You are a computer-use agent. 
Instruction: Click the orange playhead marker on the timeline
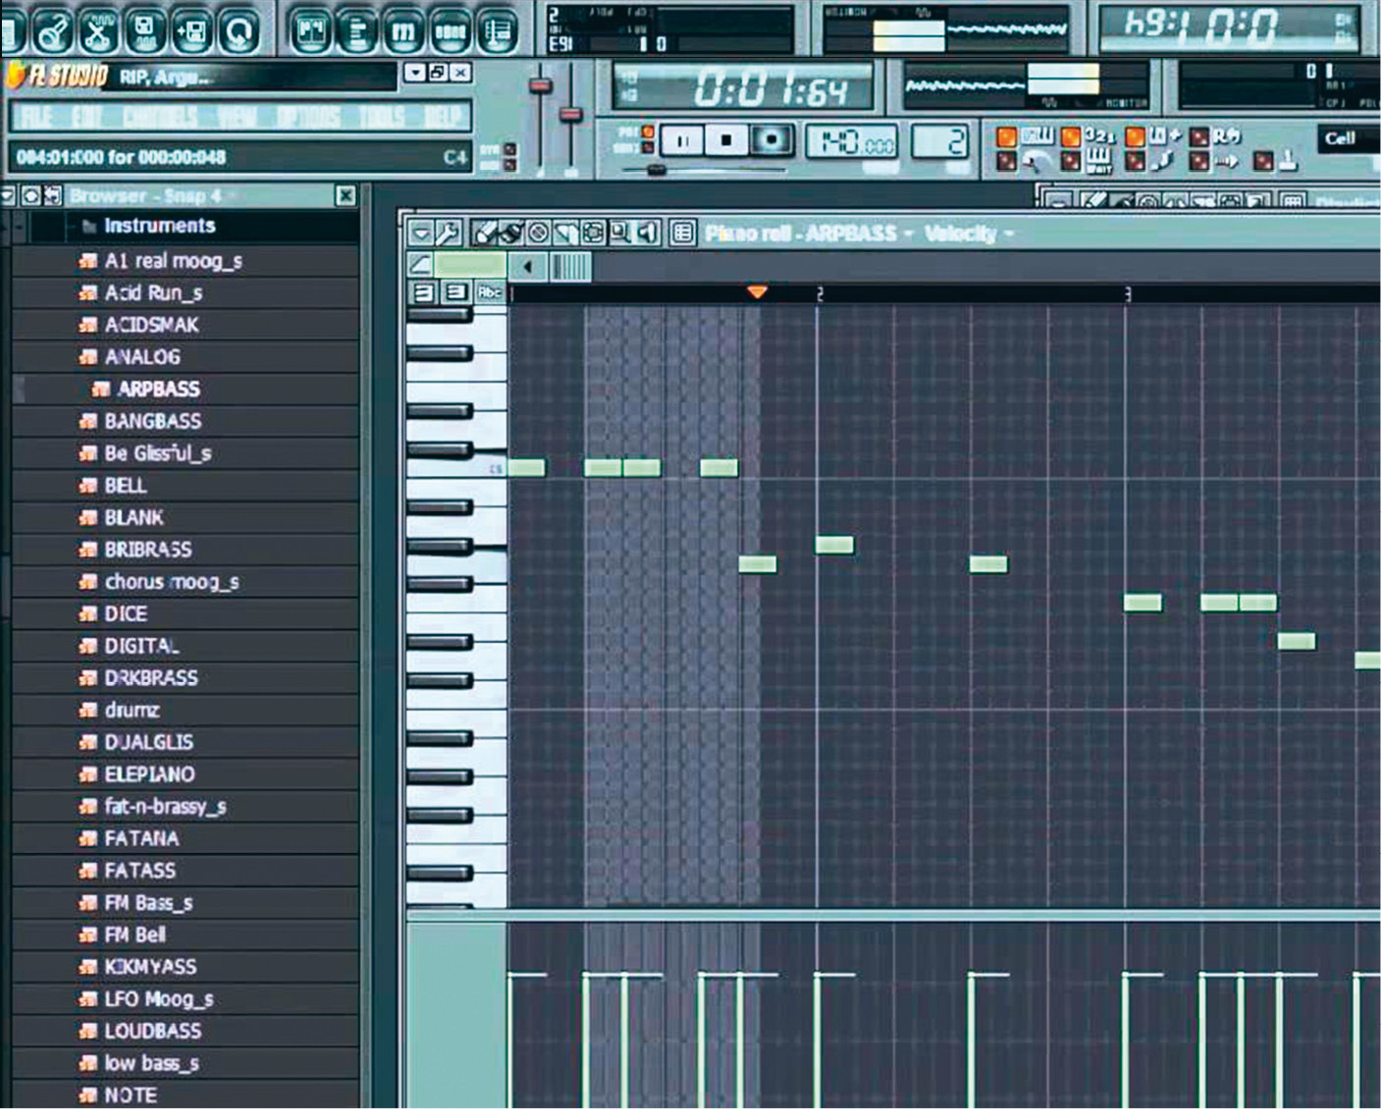tap(757, 292)
